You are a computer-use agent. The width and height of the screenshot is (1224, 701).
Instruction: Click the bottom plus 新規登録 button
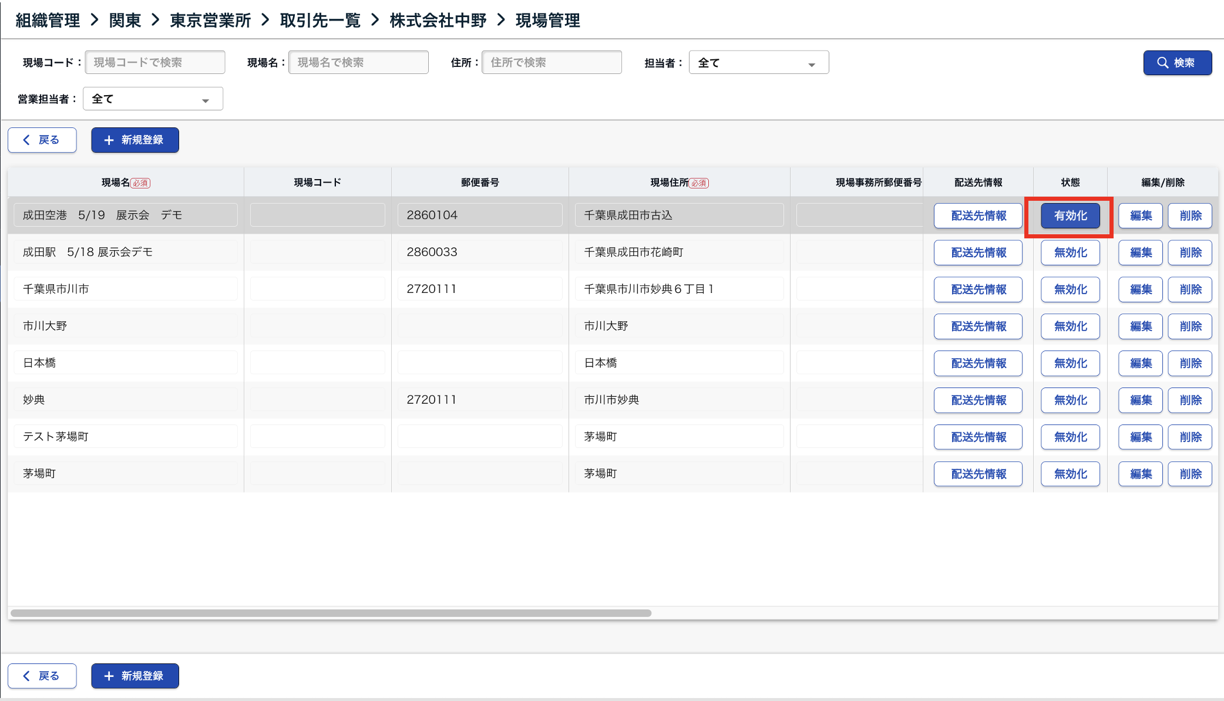135,676
